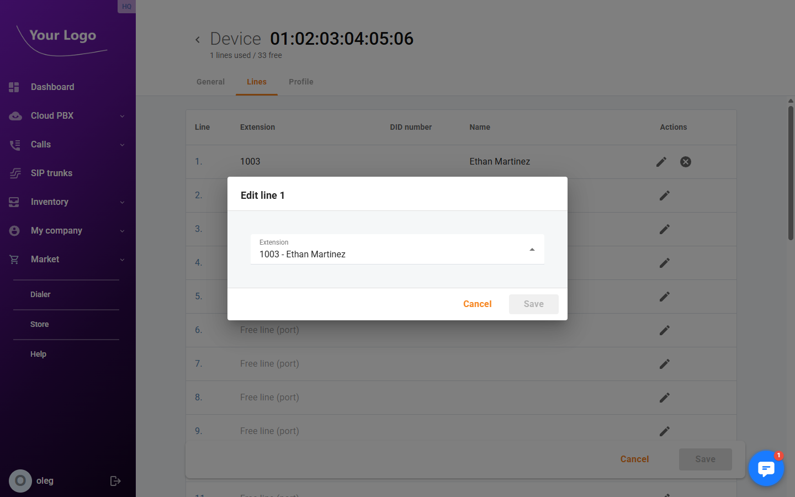Click the back arrow next to Device title
Viewport: 795px width, 497px height.
[x=197, y=39]
